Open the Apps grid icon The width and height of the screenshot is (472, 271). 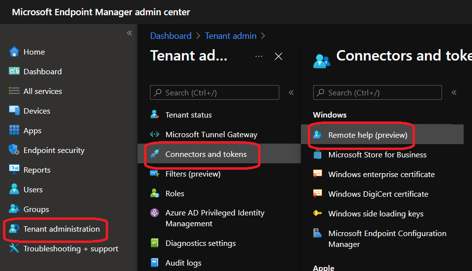[x=14, y=130]
